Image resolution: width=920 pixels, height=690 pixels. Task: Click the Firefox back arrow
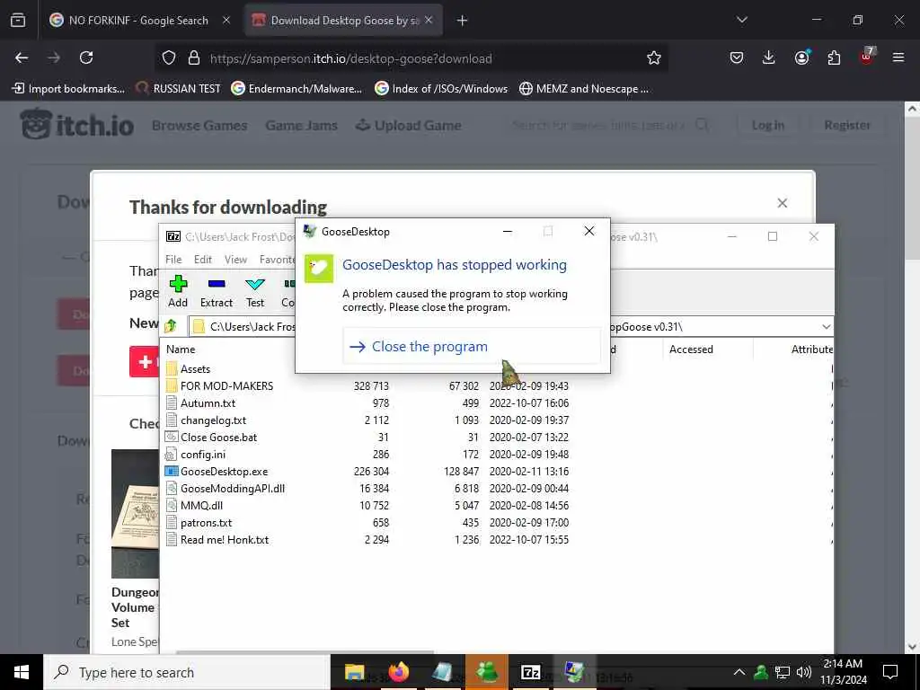coord(22,57)
